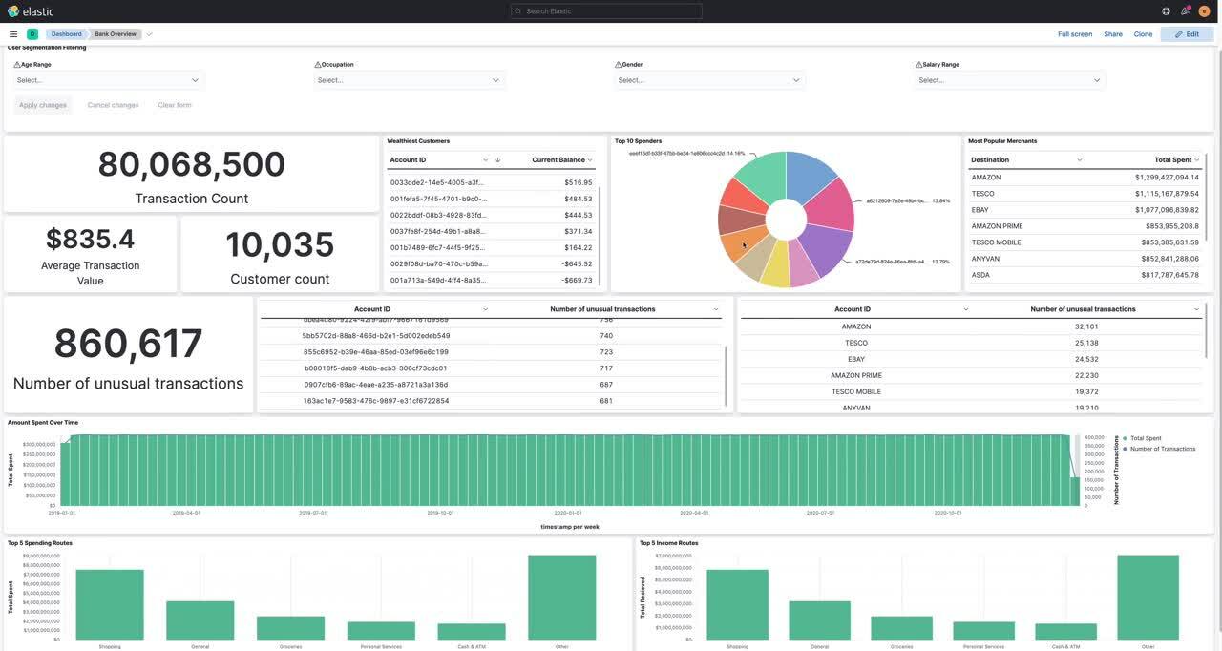Click the Bank Overview breadcrumb
This screenshot has width=1222, height=651.
point(116,34)
